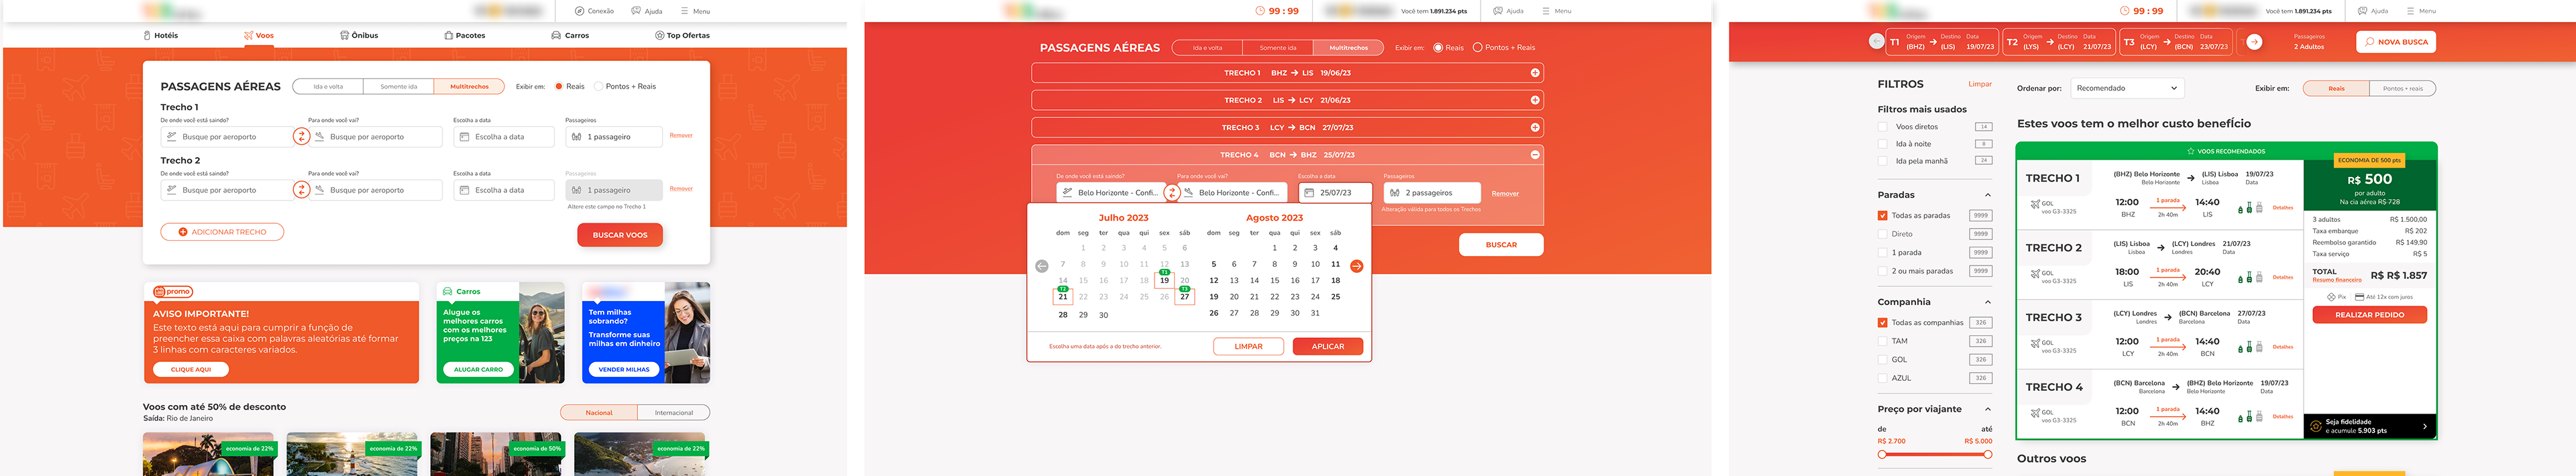Open the Hotéis tab in the left screen
Image resolution: width=2576 pixels, height=476 pixels.
click(160, 35)
